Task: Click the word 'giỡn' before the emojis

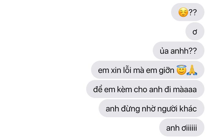Action: click(x=167, y=71)
